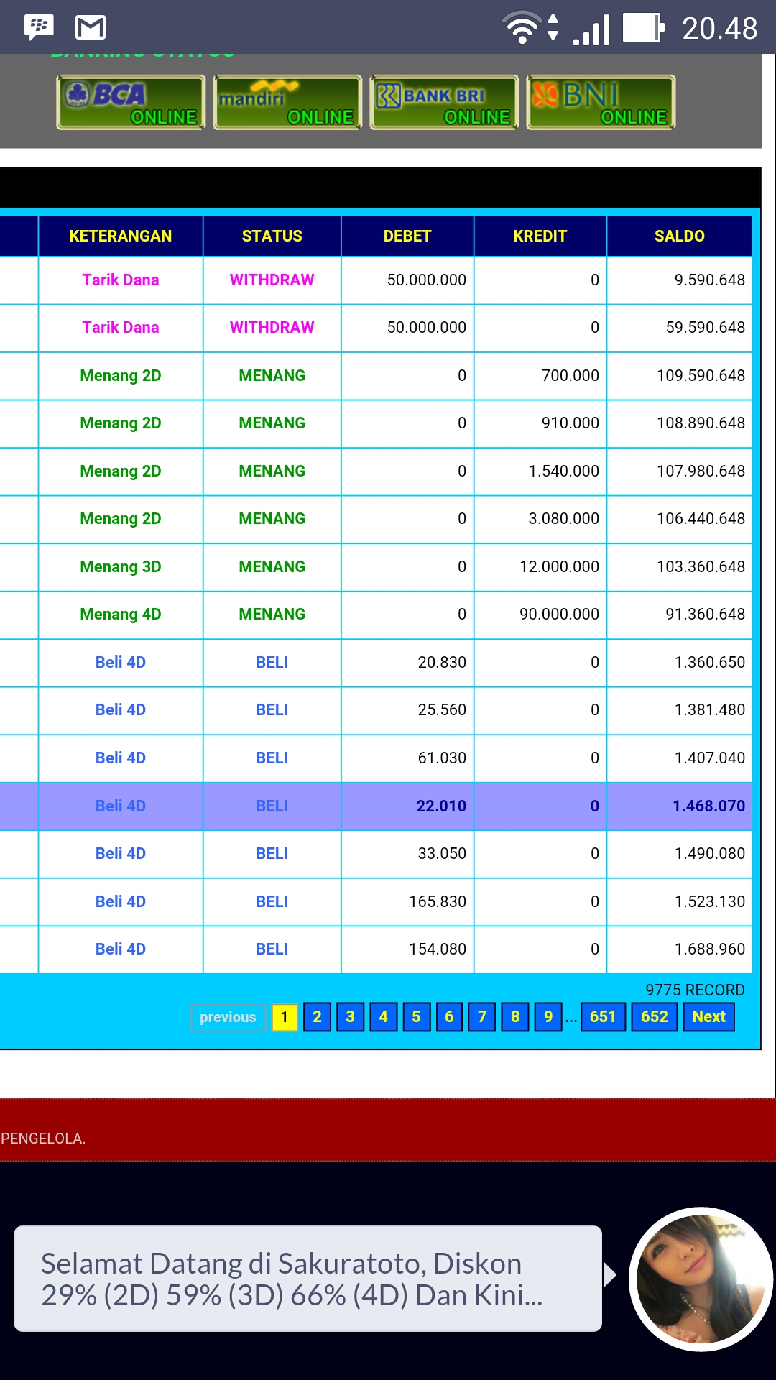Jump to page 2 of records

[317, 1017]
